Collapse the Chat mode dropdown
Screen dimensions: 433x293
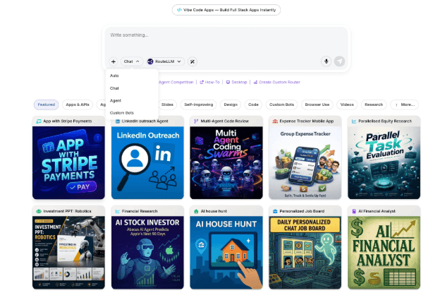pyautogui.click(x=132, y=61)
